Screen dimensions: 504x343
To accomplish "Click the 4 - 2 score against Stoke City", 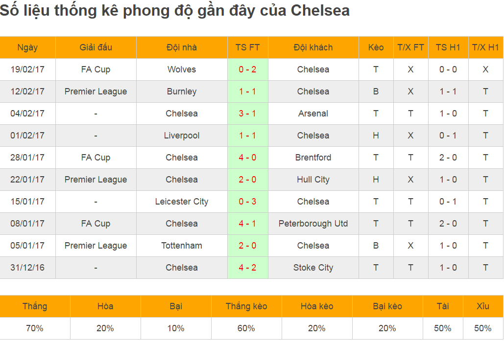I will 247,268.
